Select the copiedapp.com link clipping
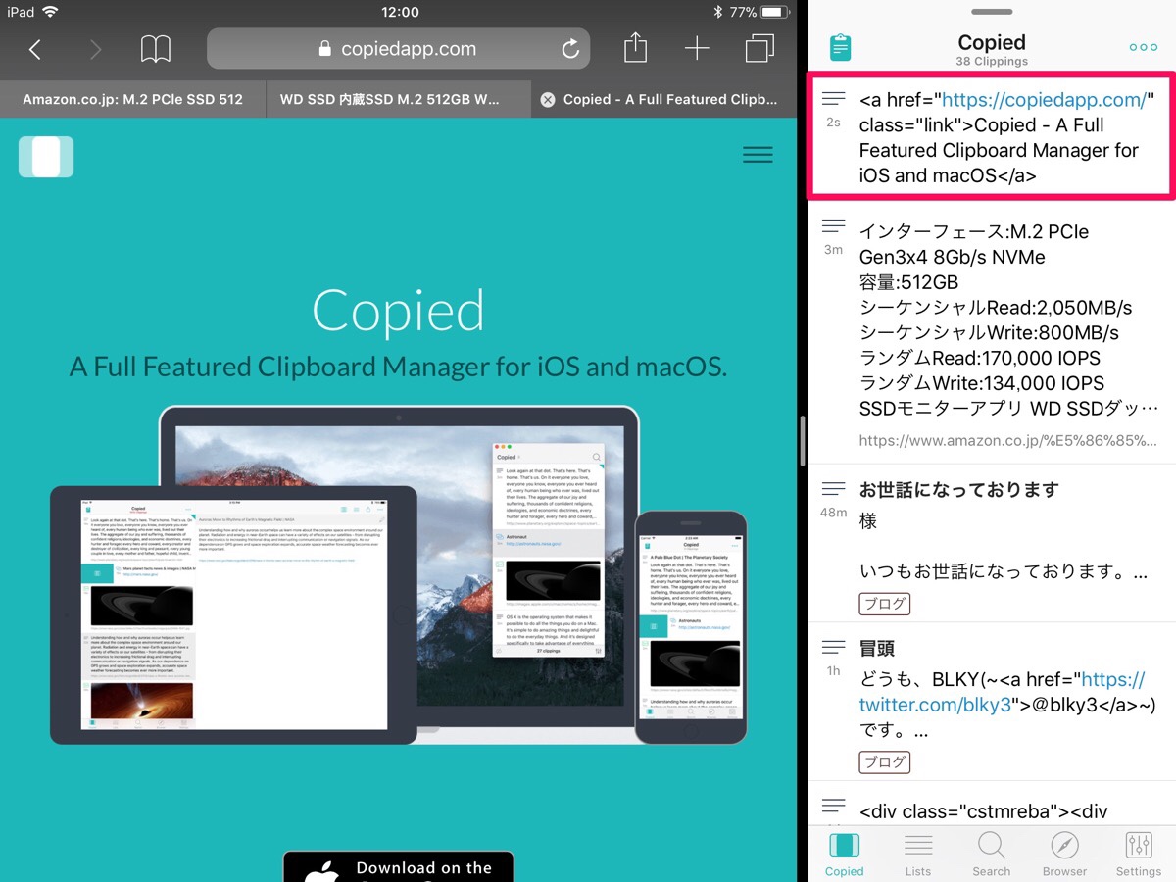 pos(991,137)
